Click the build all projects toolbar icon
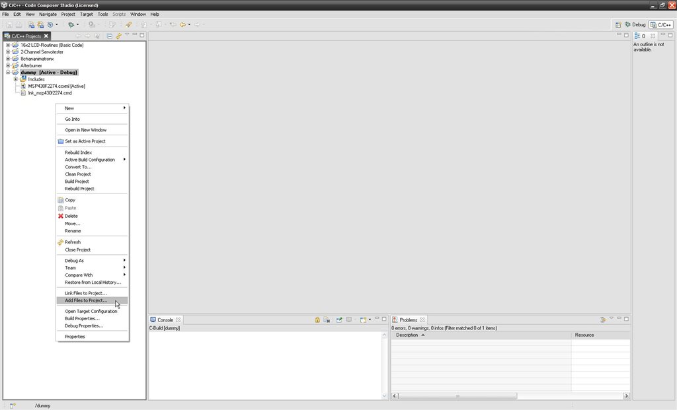The height and width of the screenshot is (410, 677). point(40,24)
